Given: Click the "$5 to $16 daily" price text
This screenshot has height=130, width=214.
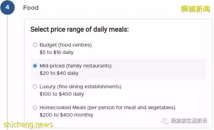Looking at the screenshot, I should coord(57,52).
